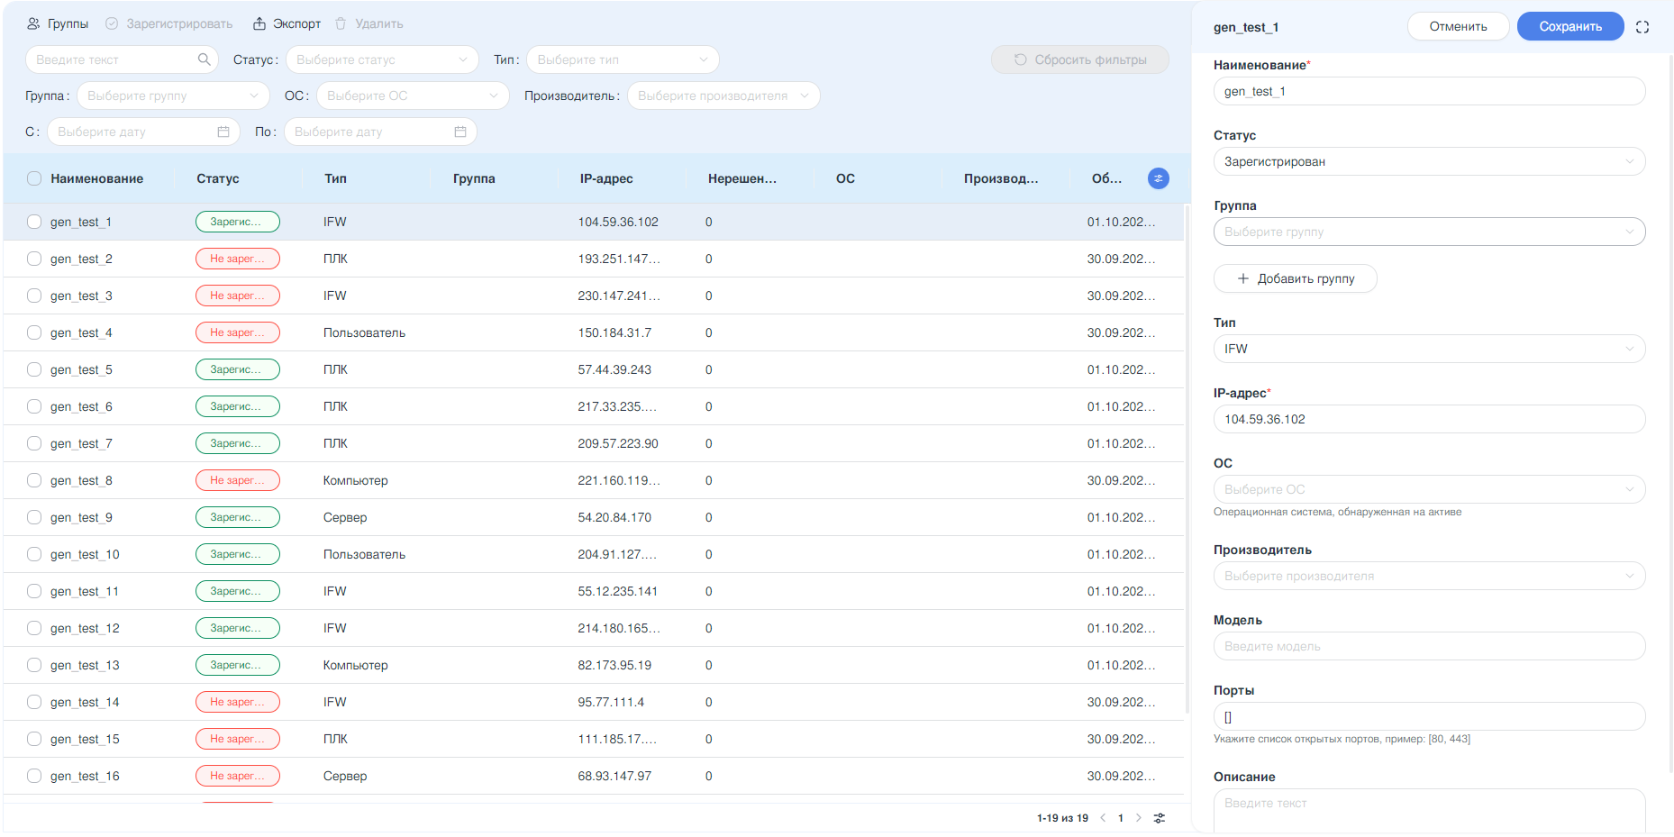Click the search magnifier icon
The height and width of the screenshot is (837, 1674).
(205, 59)
